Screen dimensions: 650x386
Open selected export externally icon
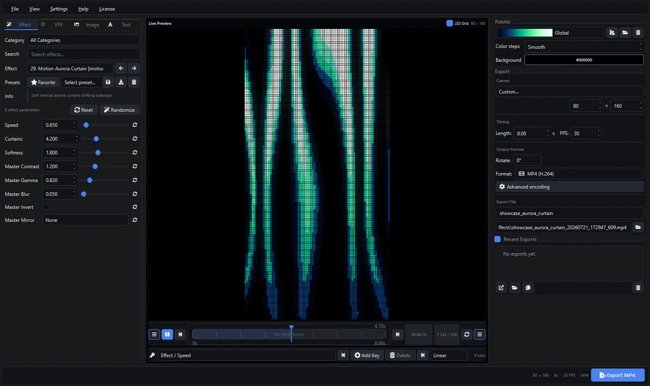point(502,287)
